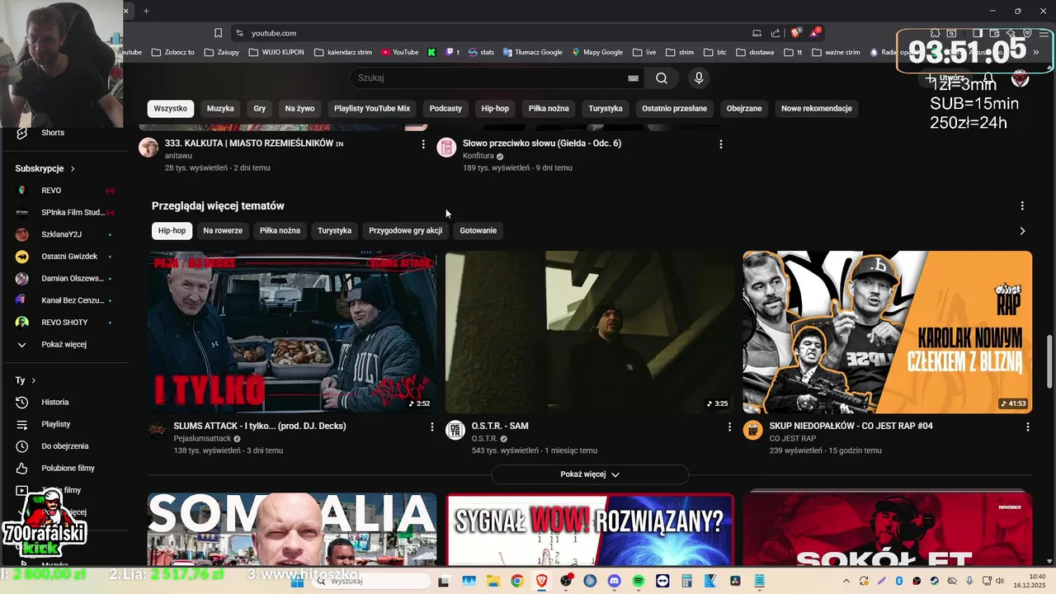
Task: Click the Windows taskbar Wyszukaj field
Action: pos(371,581)
